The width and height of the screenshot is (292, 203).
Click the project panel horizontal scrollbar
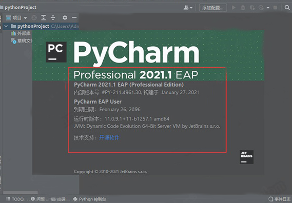tap(21, 193)
